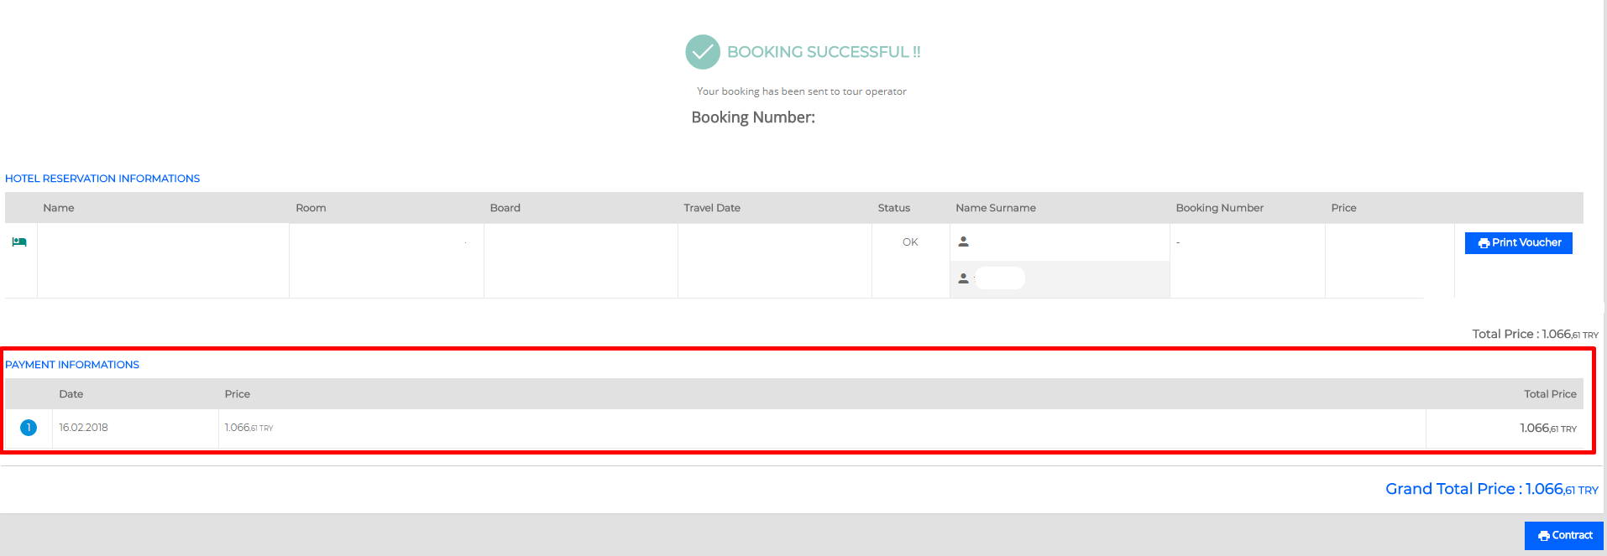
Task: Click the green booking successful checkmark icon
Action: pyautogui.click(x=702, y=52)
